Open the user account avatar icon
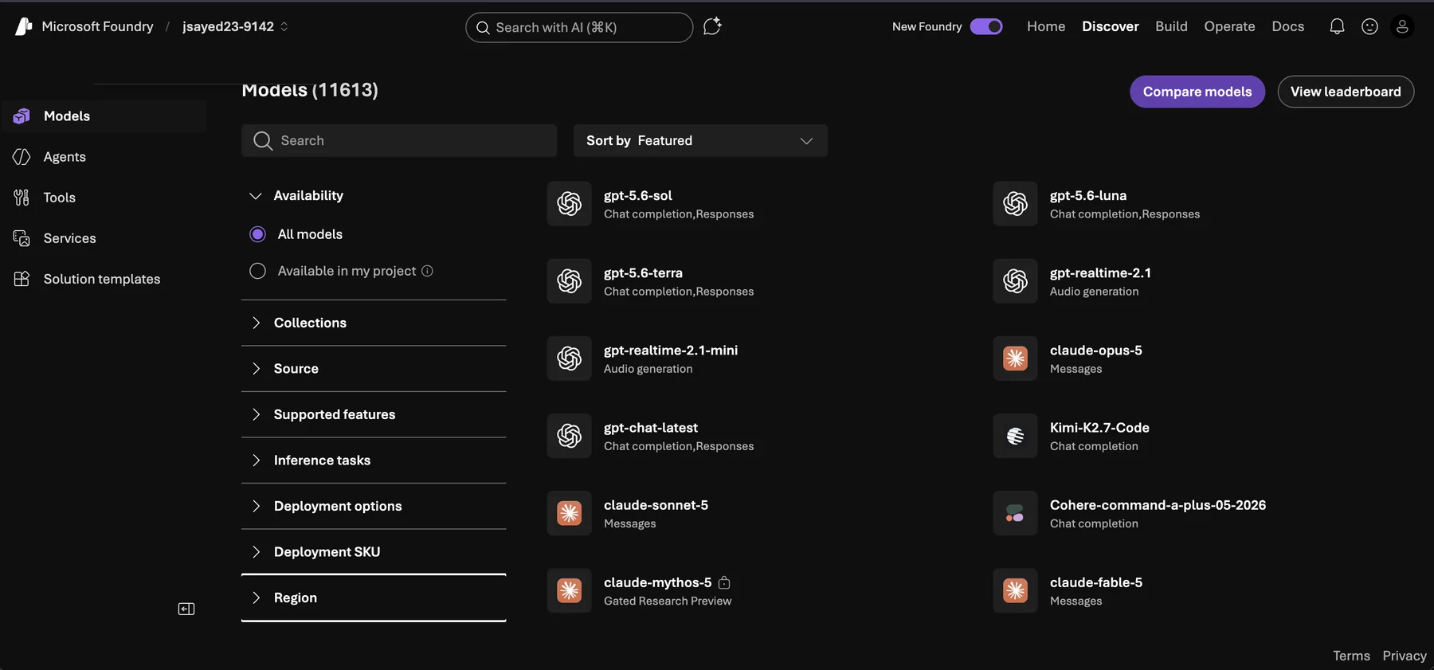 (1402, 26)
